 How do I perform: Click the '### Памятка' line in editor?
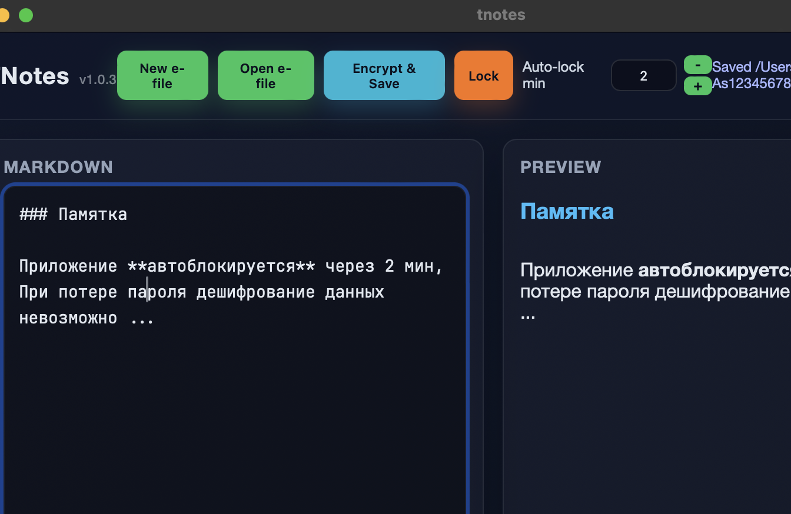73,214
